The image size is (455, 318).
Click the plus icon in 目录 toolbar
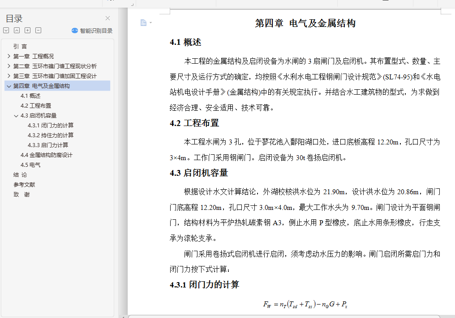pos(28,30)
